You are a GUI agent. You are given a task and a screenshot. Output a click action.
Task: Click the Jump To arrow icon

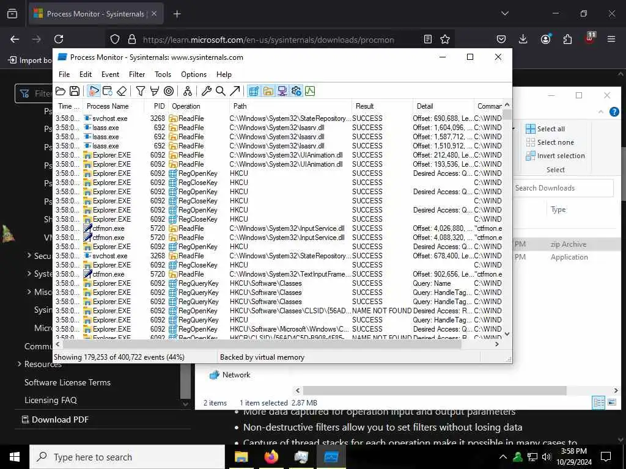pyautogui.click(x=235, y=92)
